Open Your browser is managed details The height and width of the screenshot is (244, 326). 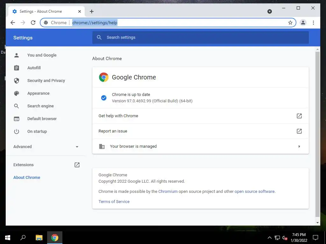point(201,146)
